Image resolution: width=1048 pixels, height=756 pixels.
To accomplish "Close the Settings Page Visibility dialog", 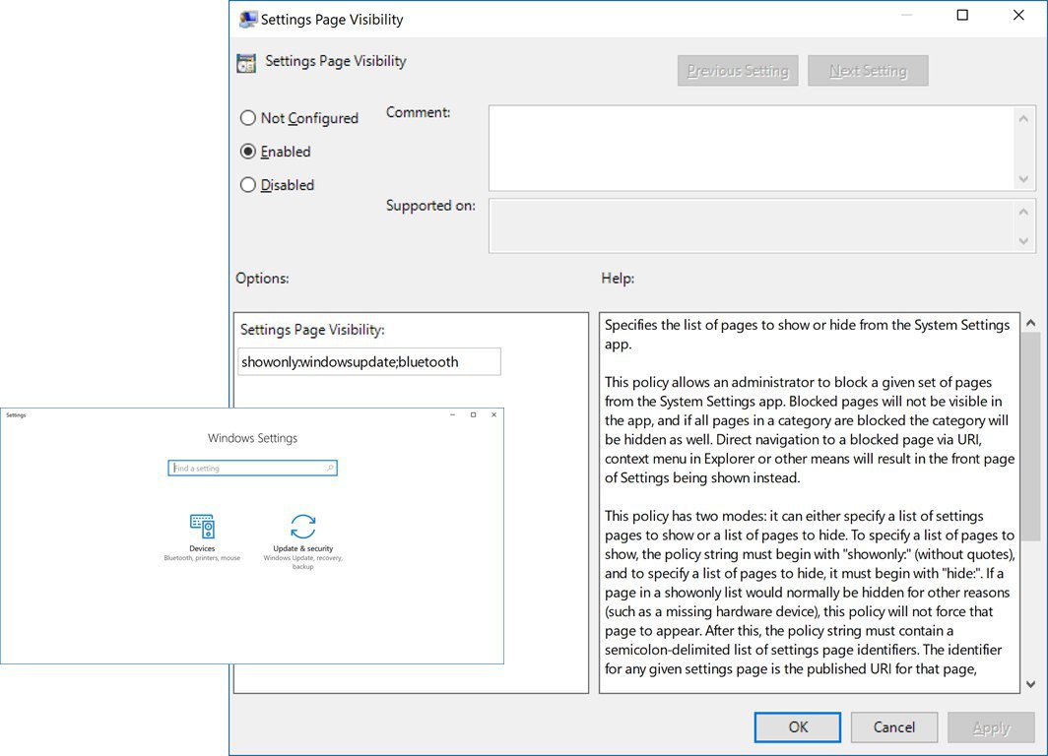I will click(1018, 16).
